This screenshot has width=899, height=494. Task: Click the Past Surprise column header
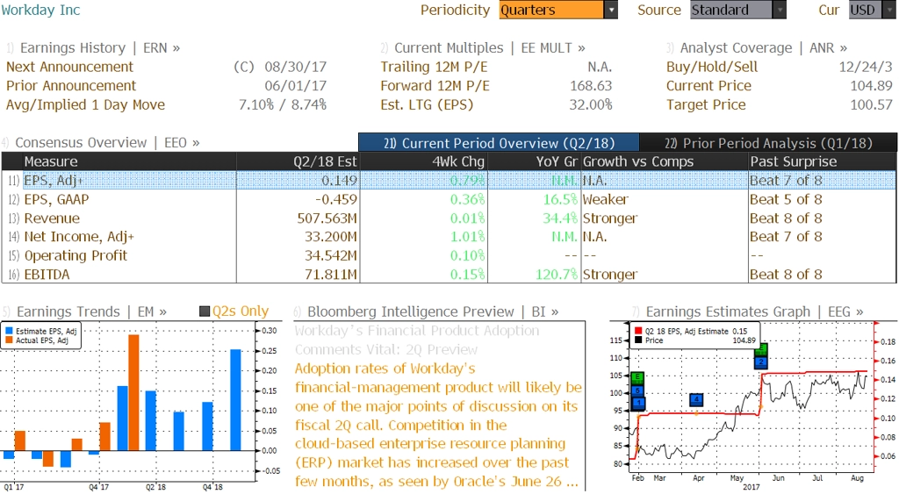click(822, 161)
